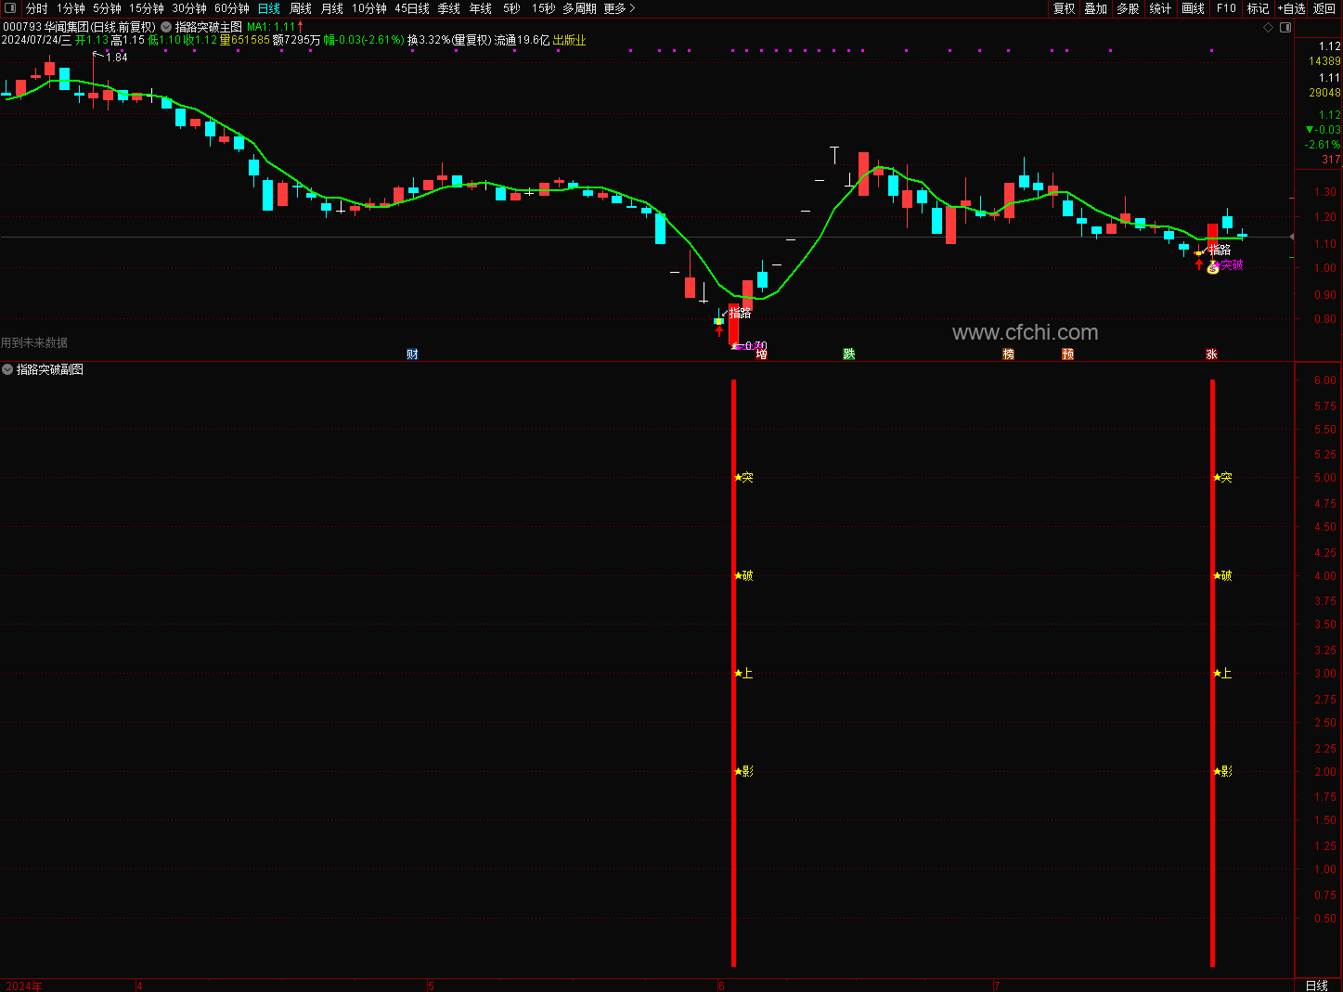Open the 涨 event marker
The width and height of the screenshot is (1343, 992).
coord(1211,354)
